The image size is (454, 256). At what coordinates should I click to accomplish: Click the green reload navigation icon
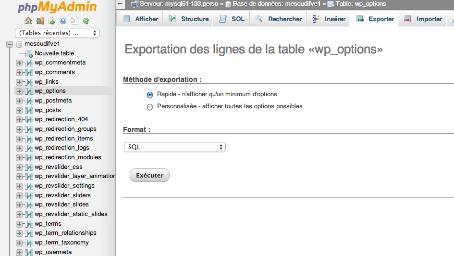[x=86, y=21]
